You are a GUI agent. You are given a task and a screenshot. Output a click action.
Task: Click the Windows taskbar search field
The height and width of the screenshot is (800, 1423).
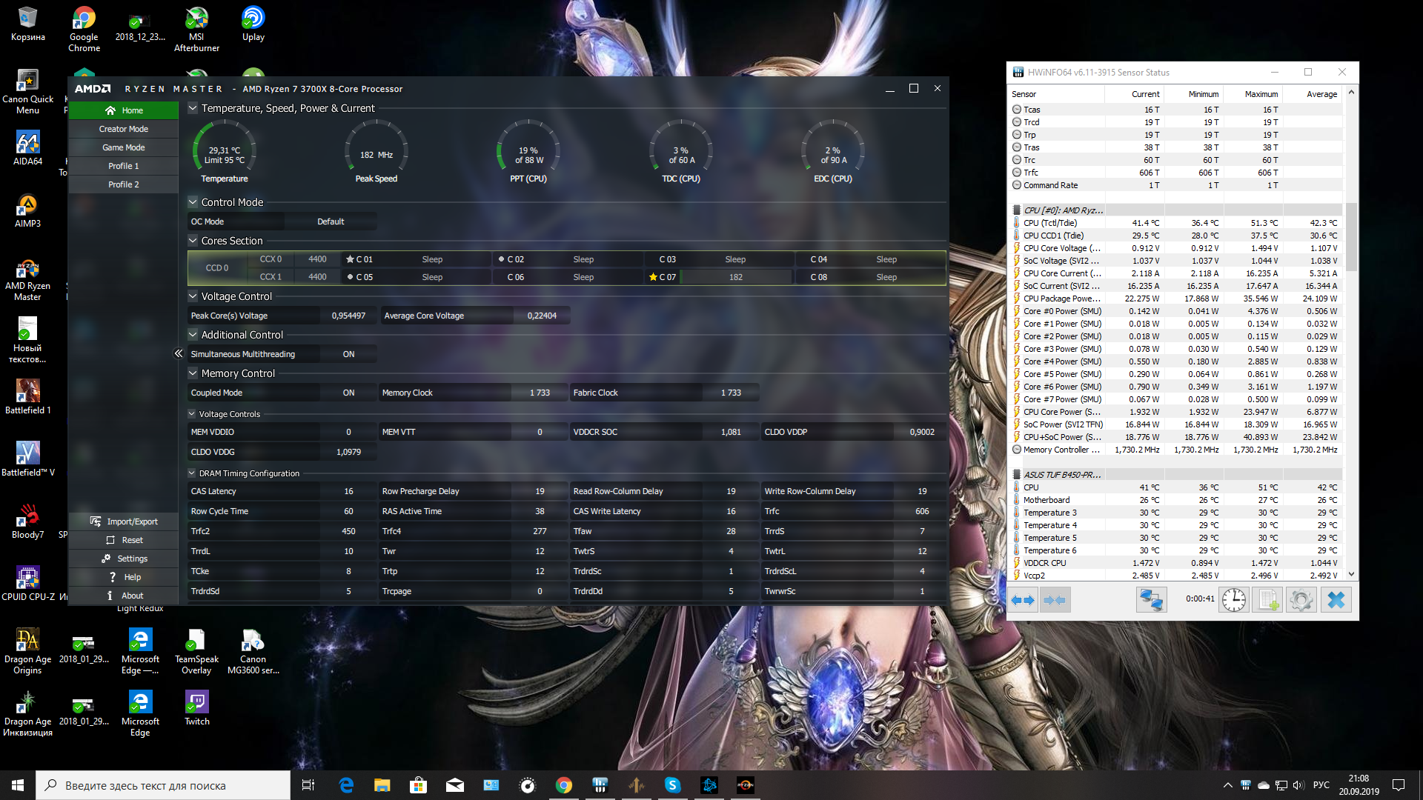click(163, 785)
